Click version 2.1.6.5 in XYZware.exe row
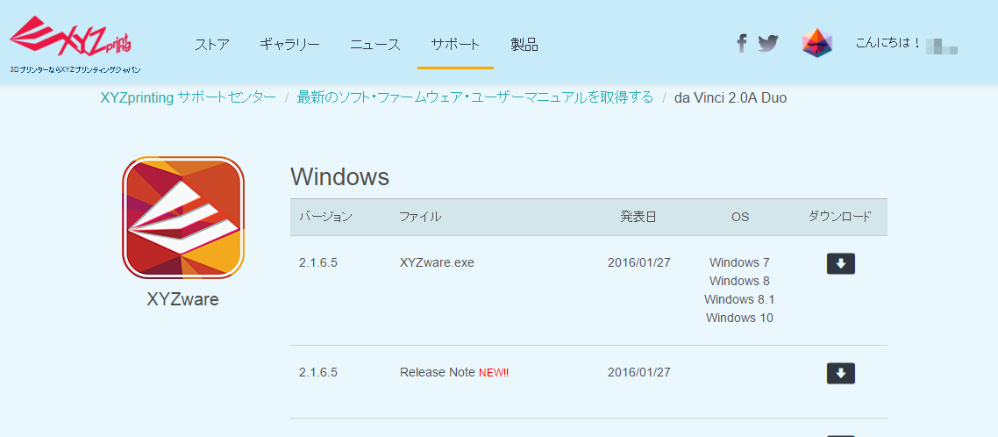Screen dimensions: 998x437 317,262
